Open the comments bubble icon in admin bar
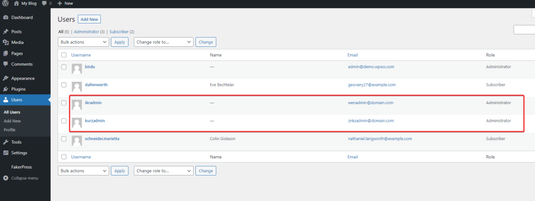 (x=44, y=3)
